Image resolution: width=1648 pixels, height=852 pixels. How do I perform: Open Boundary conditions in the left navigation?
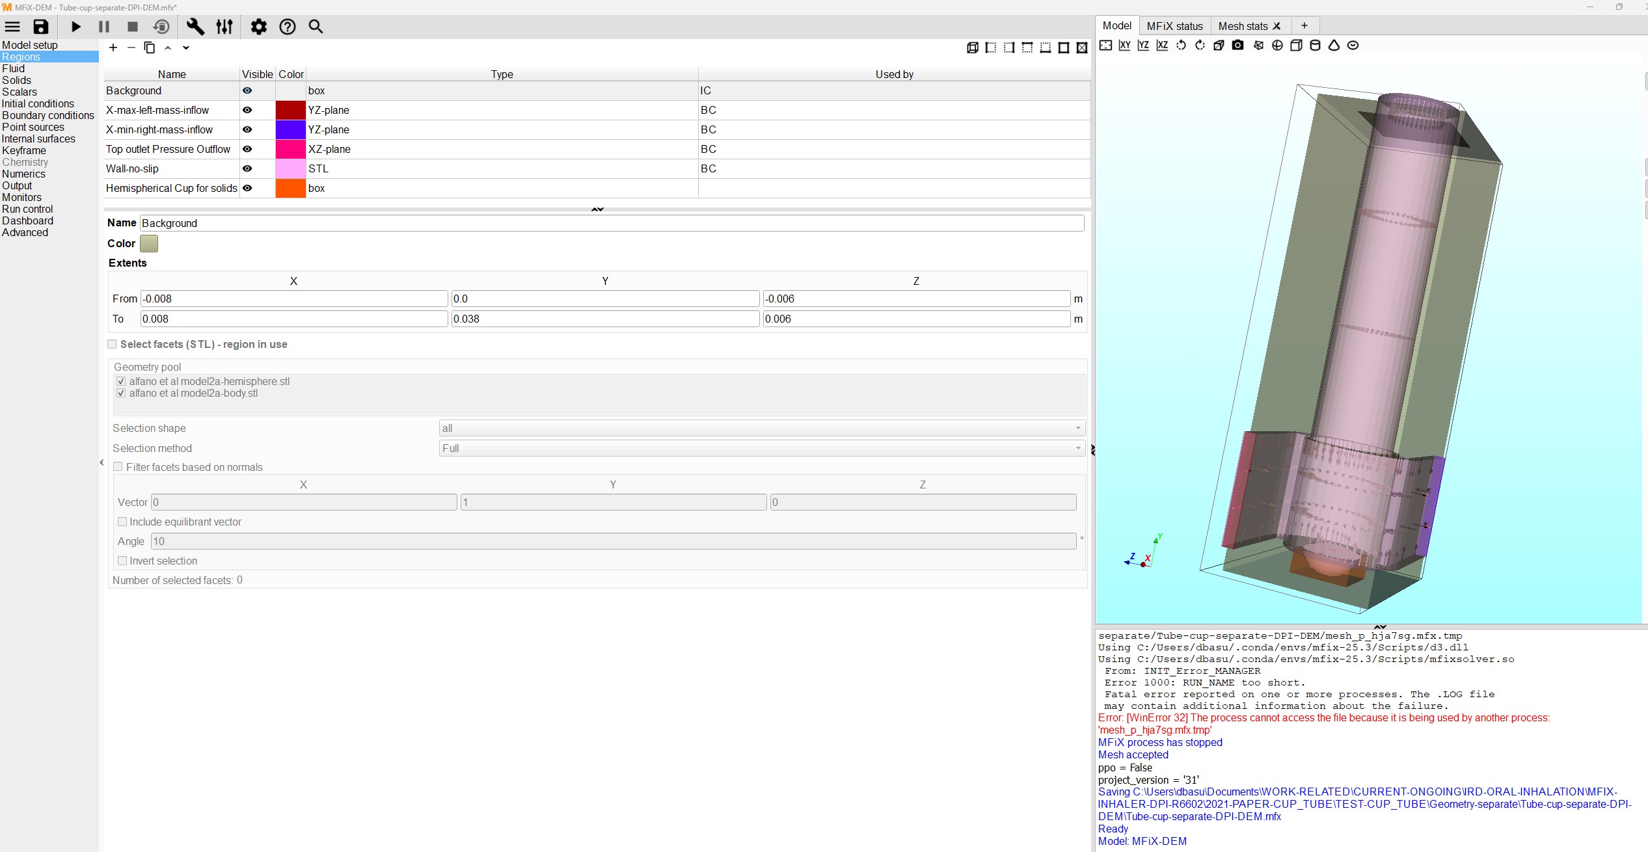48,115
